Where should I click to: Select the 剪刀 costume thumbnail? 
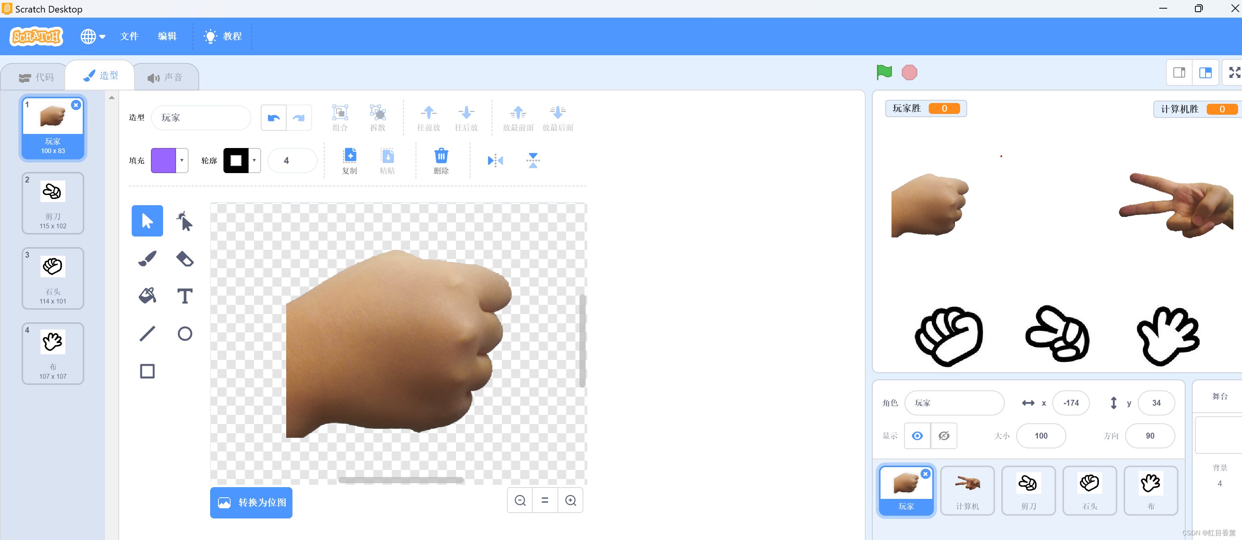53,203
